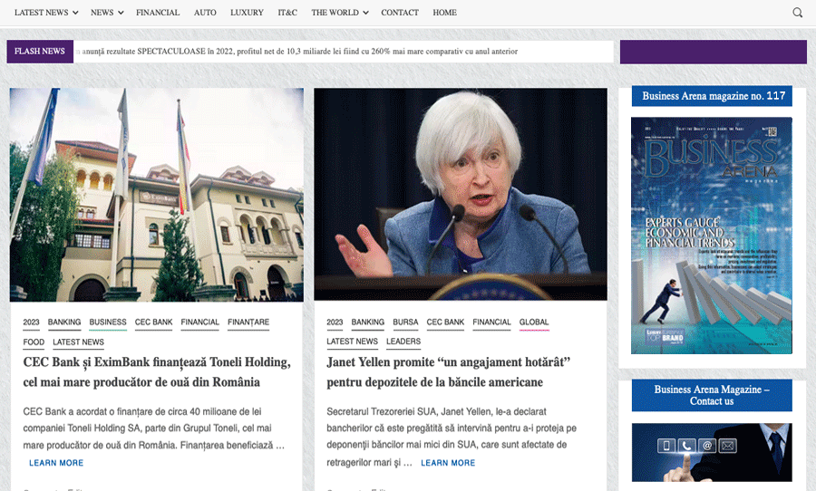The image size is (816, 491).
Task: Select the 2023 tag on Yellen article
Action: click(335, 323)
